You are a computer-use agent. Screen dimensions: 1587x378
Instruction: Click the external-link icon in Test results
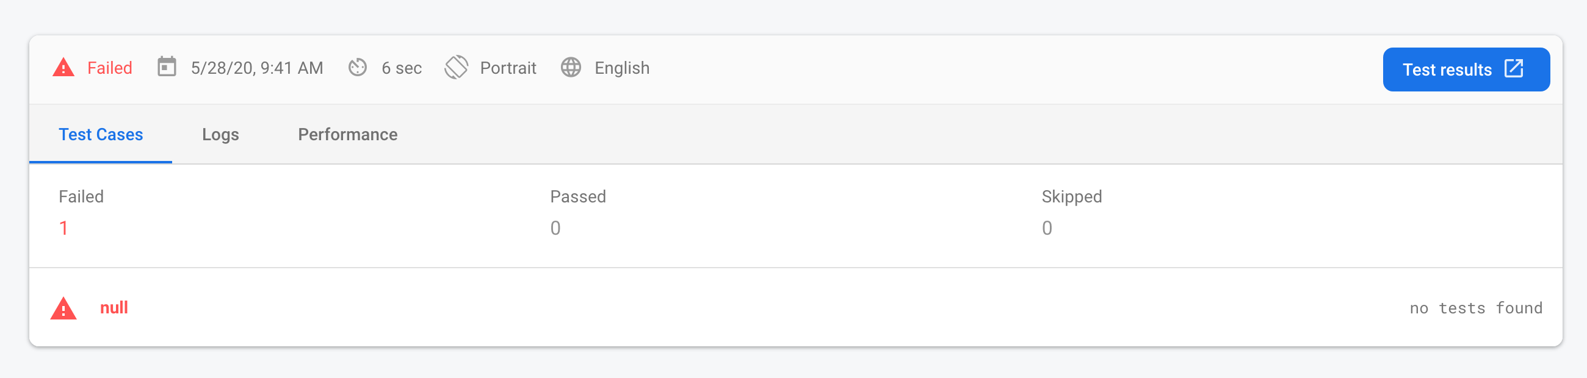[x=1514, y=68]
